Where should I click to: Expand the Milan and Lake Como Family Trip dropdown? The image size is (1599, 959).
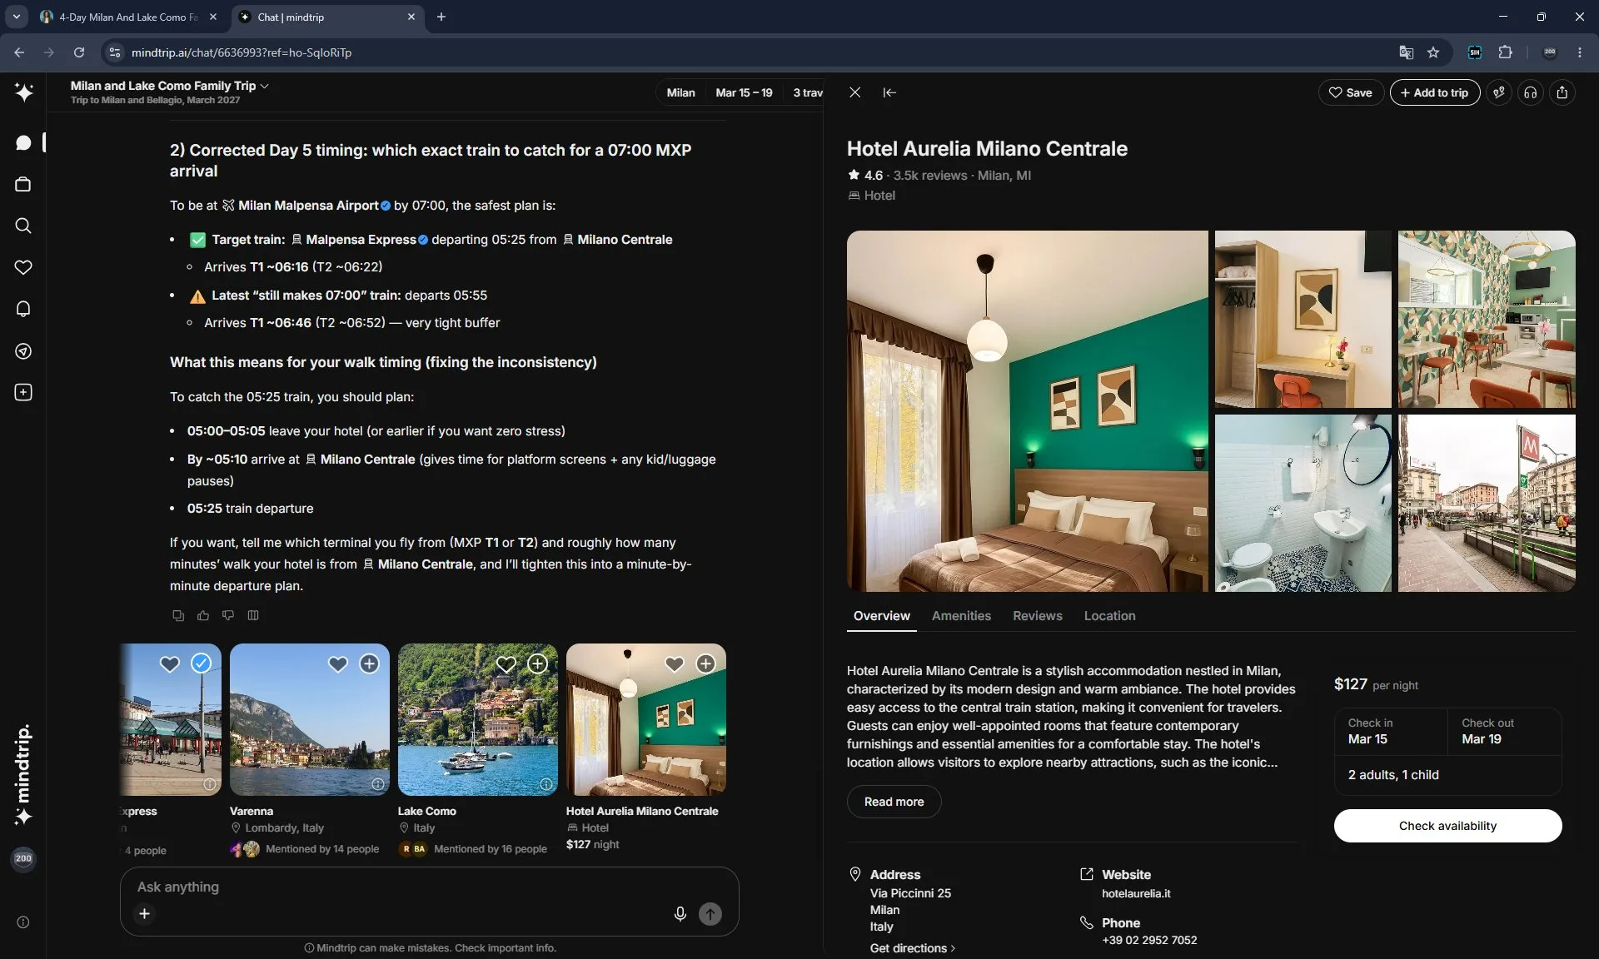coord(170,85)
